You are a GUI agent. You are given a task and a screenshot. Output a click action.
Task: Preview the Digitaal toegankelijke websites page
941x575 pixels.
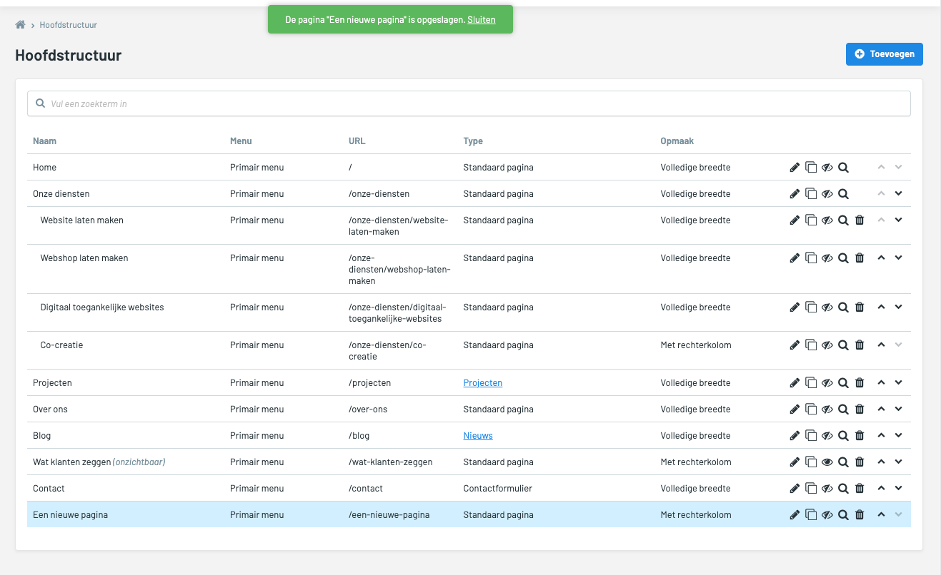(843, 307)
